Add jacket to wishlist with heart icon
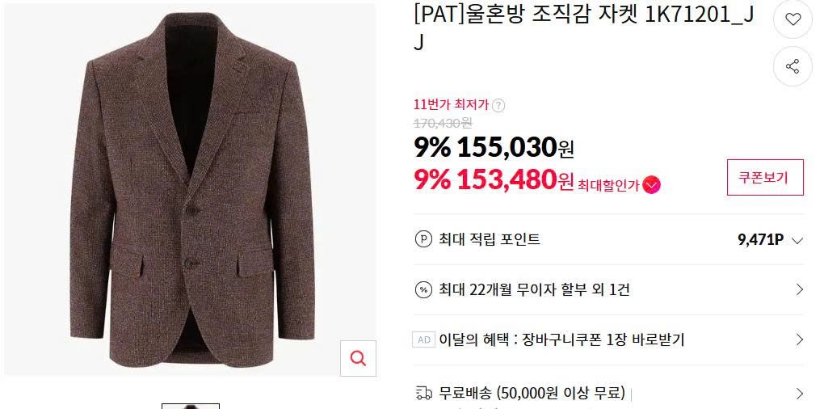 click(792, 19)
